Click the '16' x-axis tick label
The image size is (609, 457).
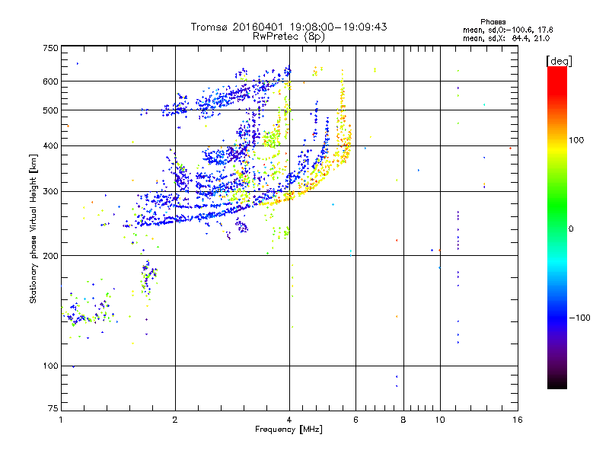pos(518,420)
